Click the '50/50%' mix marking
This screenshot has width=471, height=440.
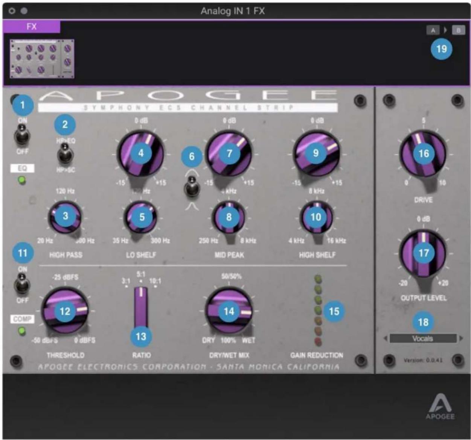[231, 276]
